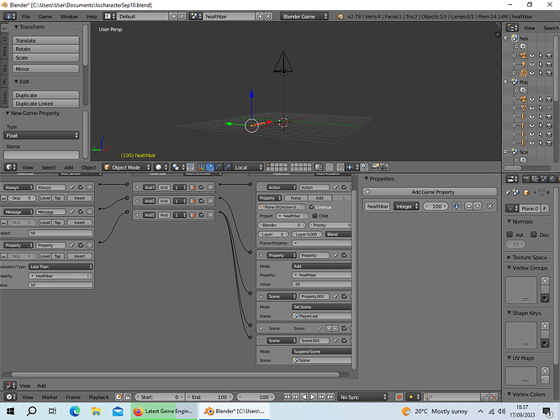560x420 pixels.
Task: Click the Plane.0 mesh name field
Action: [x=531, y=208]
